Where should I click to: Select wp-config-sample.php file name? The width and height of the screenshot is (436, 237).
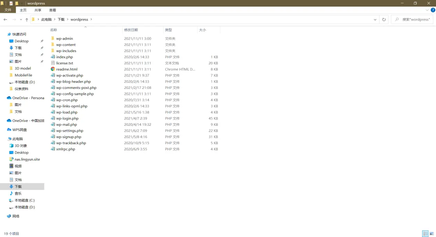[75, 94]
